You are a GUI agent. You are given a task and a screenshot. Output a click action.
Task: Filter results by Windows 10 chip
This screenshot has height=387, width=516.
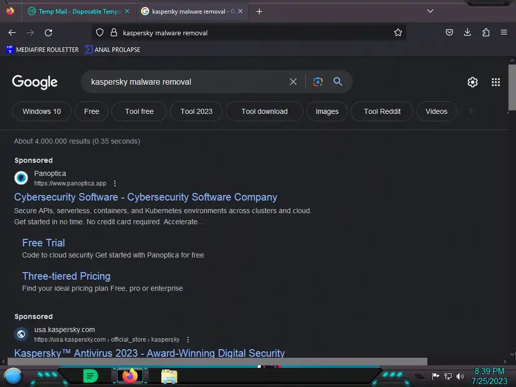tap(42, 111)
